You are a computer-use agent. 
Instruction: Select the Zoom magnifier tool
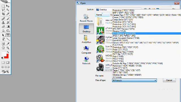8,48
